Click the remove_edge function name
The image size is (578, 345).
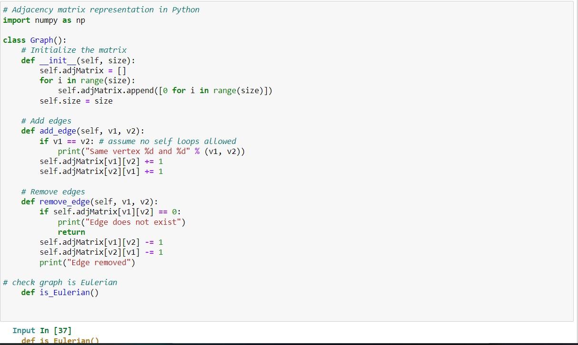[64, 201]
